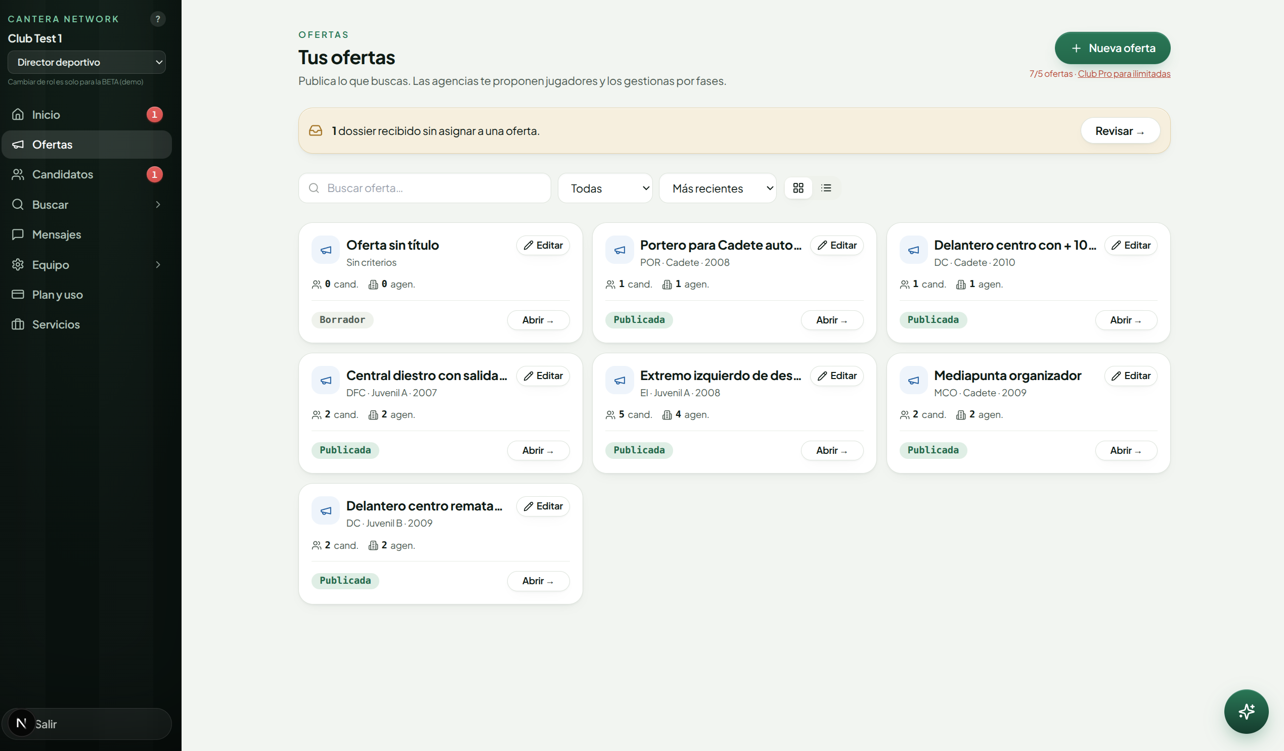Image resolution: width=1284 pixels, height=751 pixels.
Task: Expand the Equipo sidebar chevron
Action: click(x=158, y=264)
